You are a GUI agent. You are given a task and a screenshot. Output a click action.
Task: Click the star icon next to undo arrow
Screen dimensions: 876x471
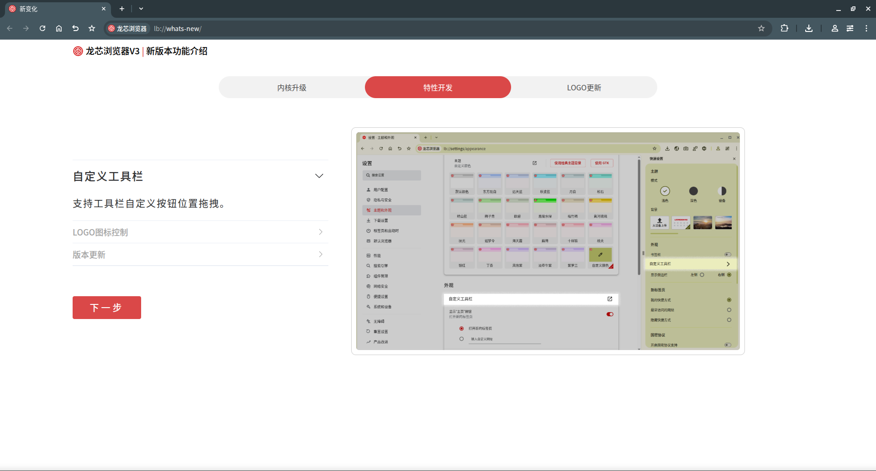92,28
